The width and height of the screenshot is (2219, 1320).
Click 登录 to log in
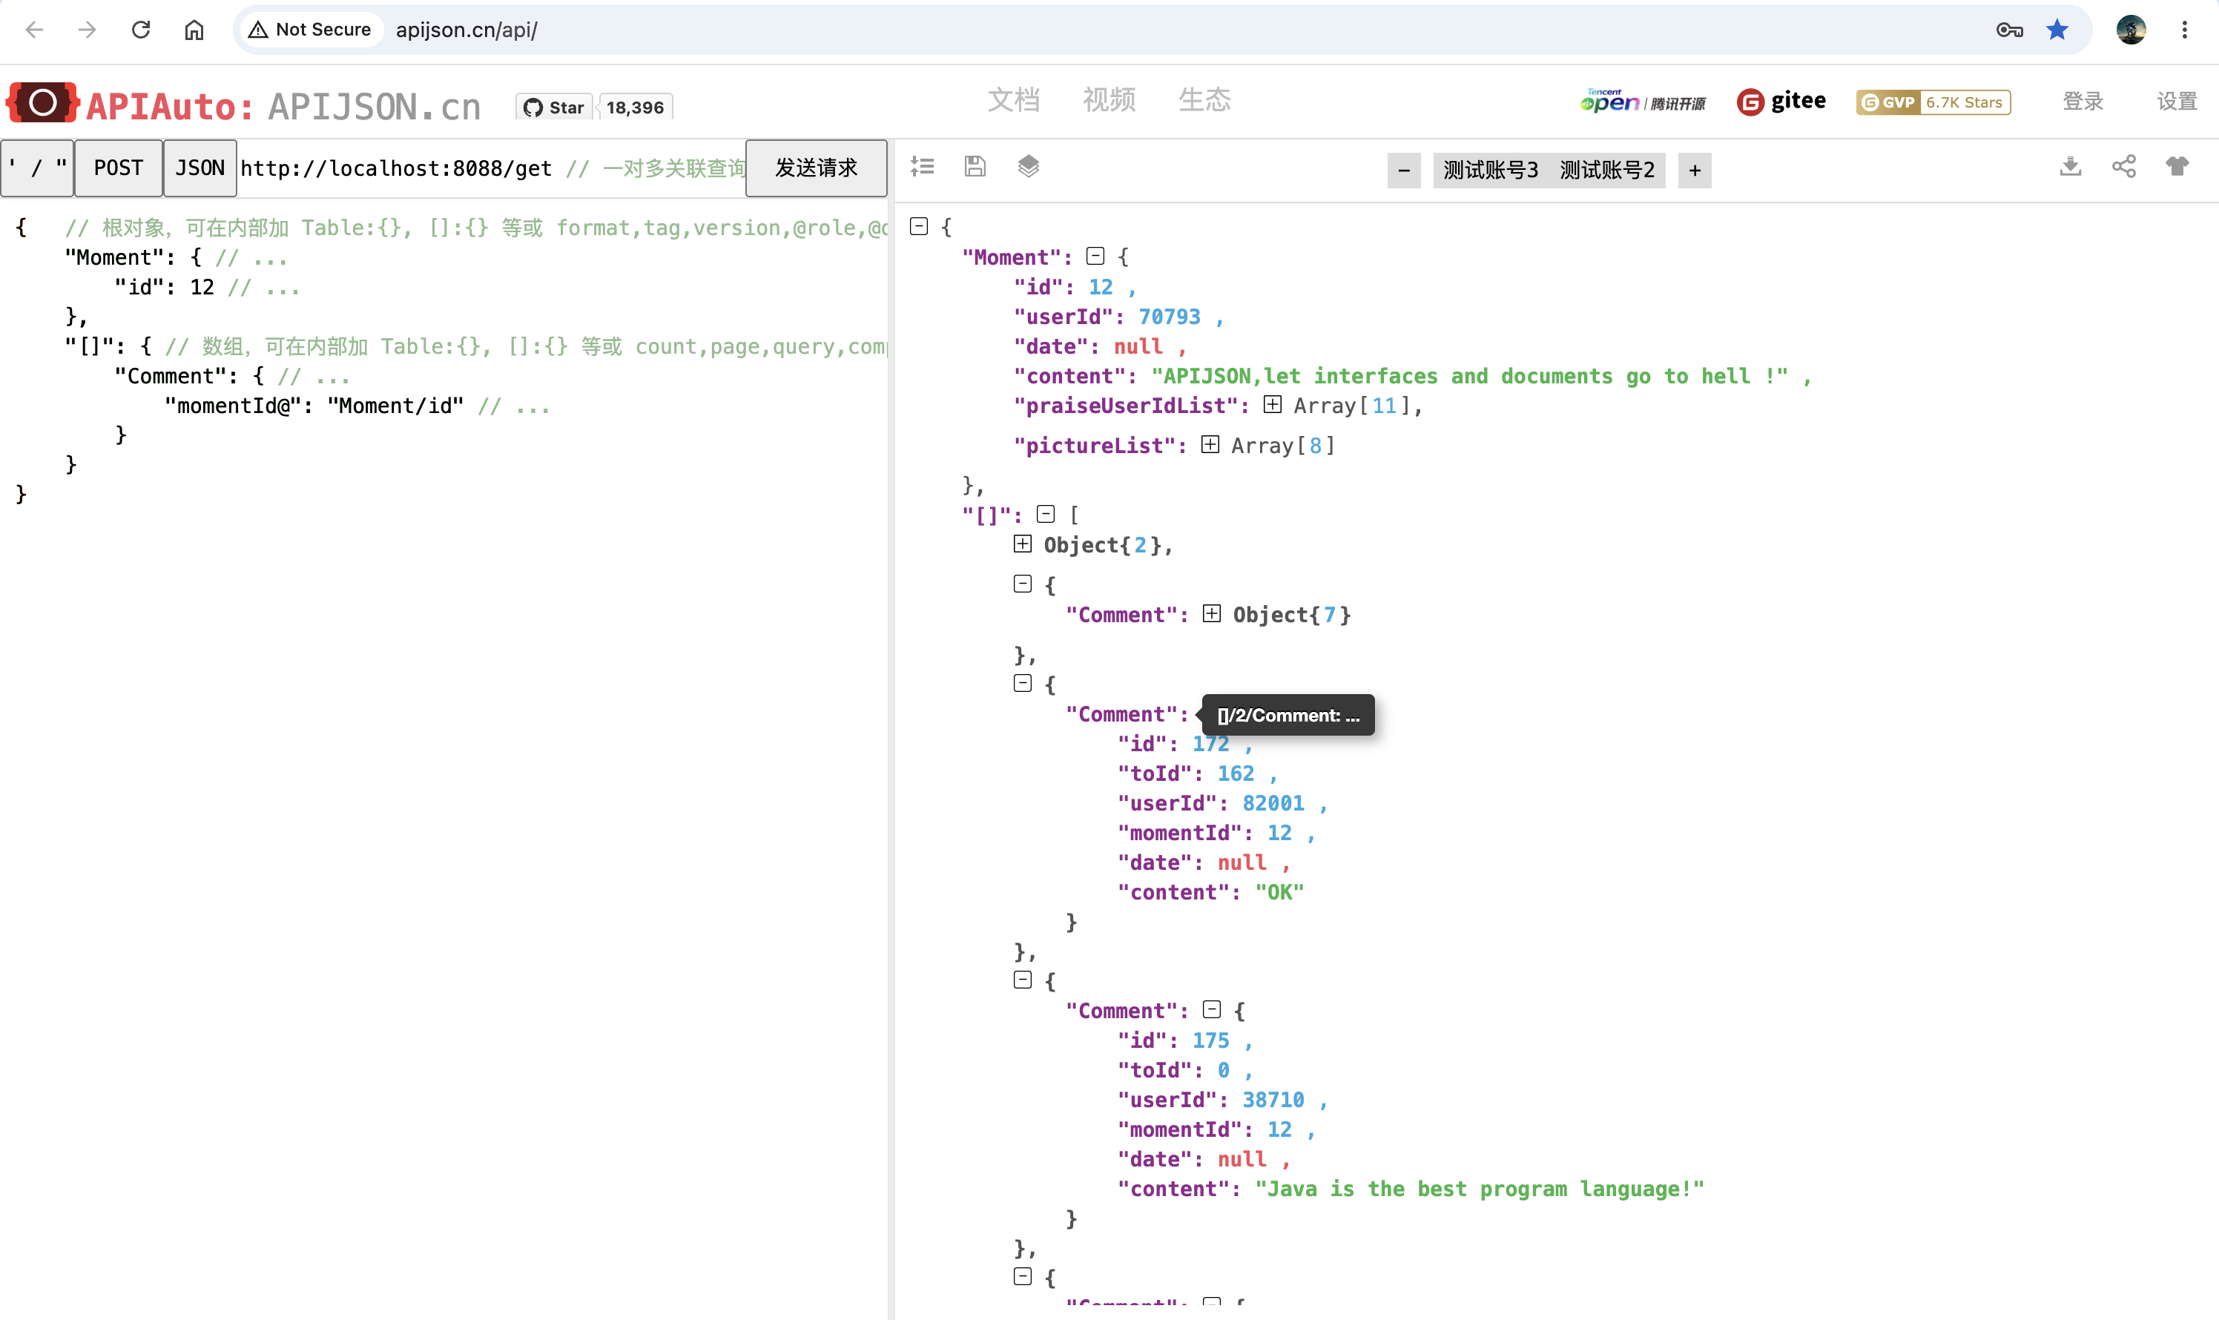point(2083,102)
